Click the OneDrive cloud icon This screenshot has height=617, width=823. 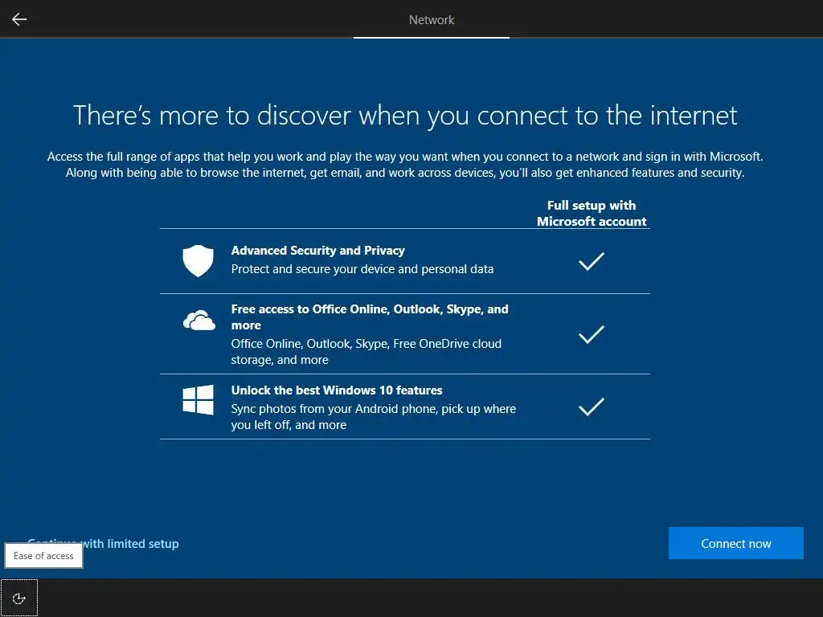pyautogui.click(x=199, y=320)
